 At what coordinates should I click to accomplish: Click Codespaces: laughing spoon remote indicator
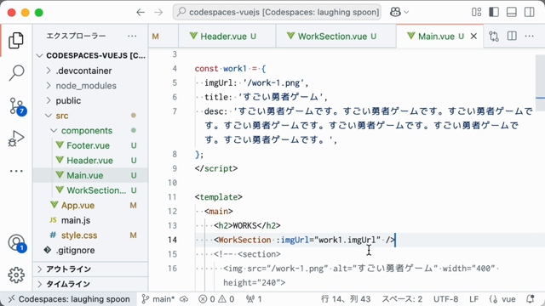(69, 299)
